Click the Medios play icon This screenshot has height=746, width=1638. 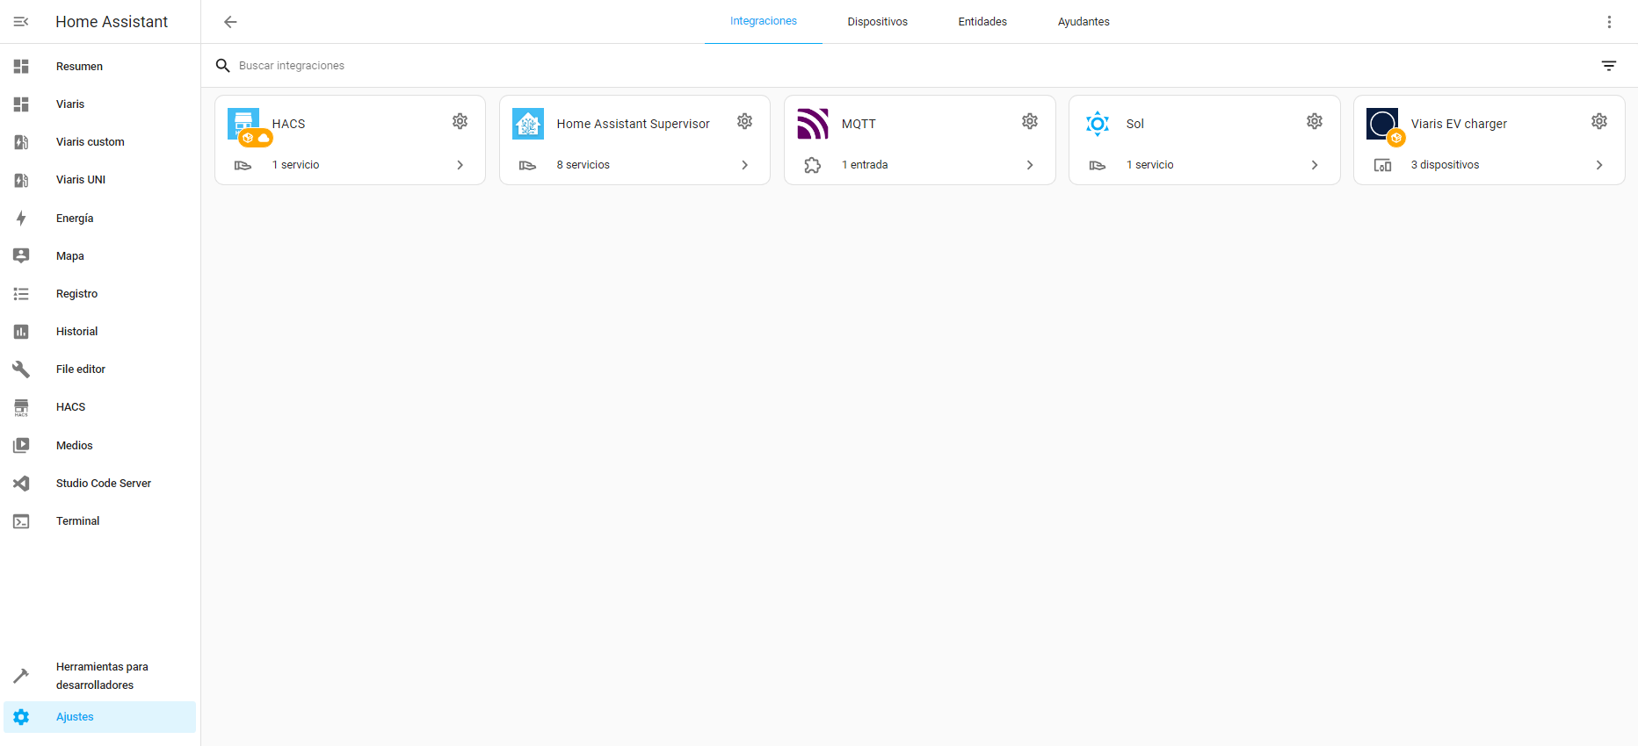click(21, 446)
